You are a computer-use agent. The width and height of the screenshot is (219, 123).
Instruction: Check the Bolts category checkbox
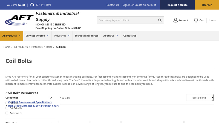(x=7, y=103)
